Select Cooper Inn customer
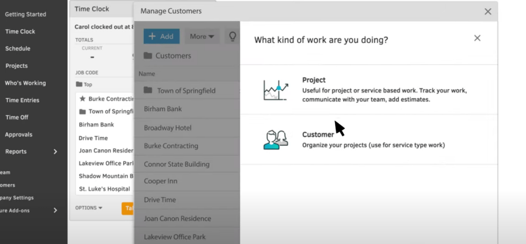526x244 pixels. click(187, 181)
